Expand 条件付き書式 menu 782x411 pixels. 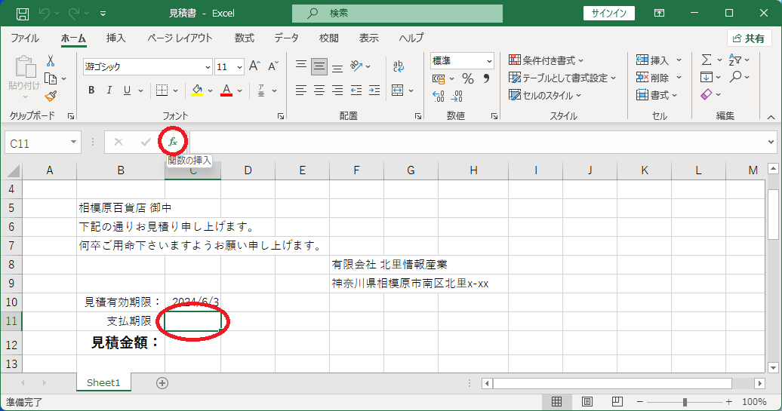point(546,60)
